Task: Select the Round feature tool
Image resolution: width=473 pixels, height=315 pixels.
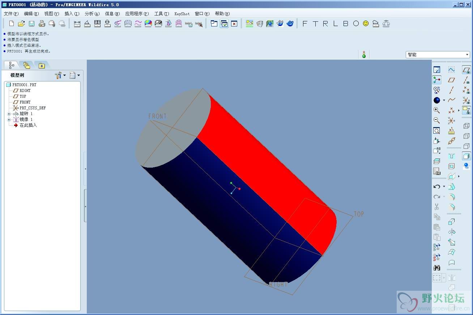Action: point(452,197)
